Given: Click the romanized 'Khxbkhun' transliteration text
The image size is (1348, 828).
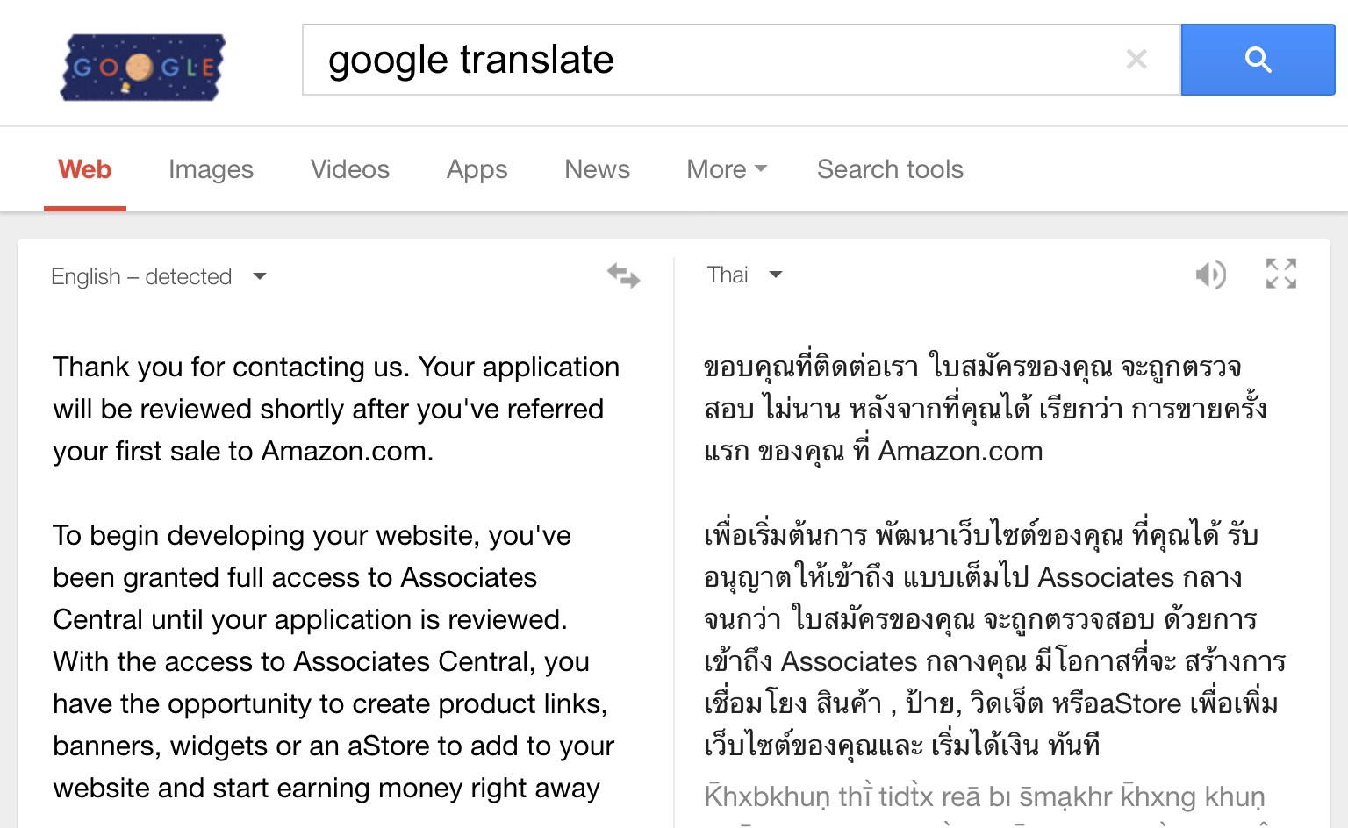Looking at the screenshot, I should point(984,796).
